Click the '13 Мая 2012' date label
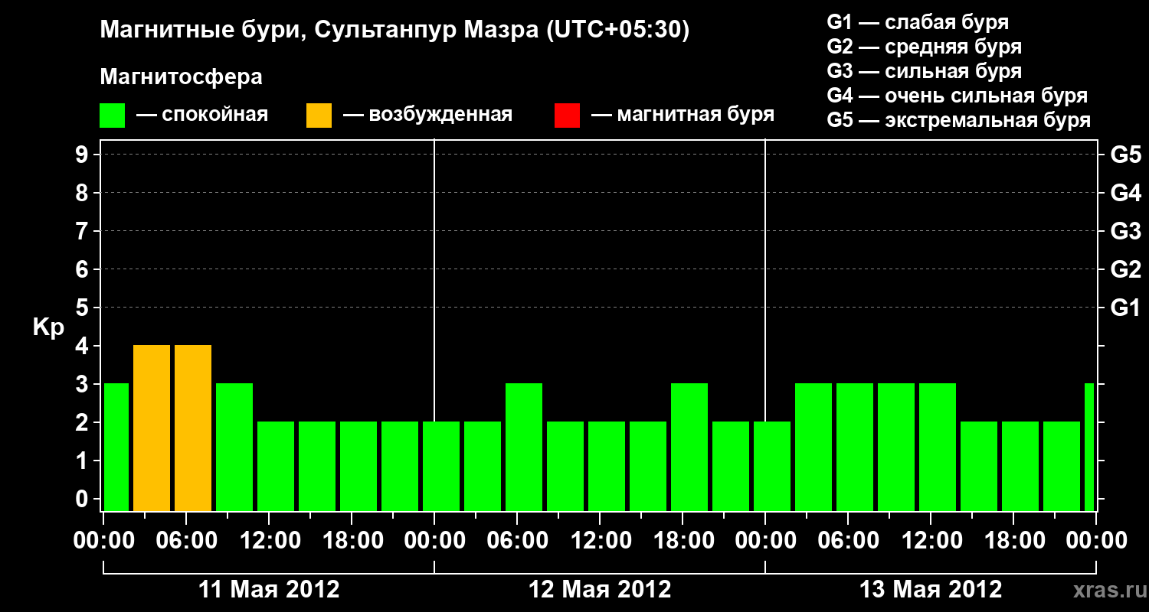Viewport: 1149px width, 612px height. [x=931, y=590]
